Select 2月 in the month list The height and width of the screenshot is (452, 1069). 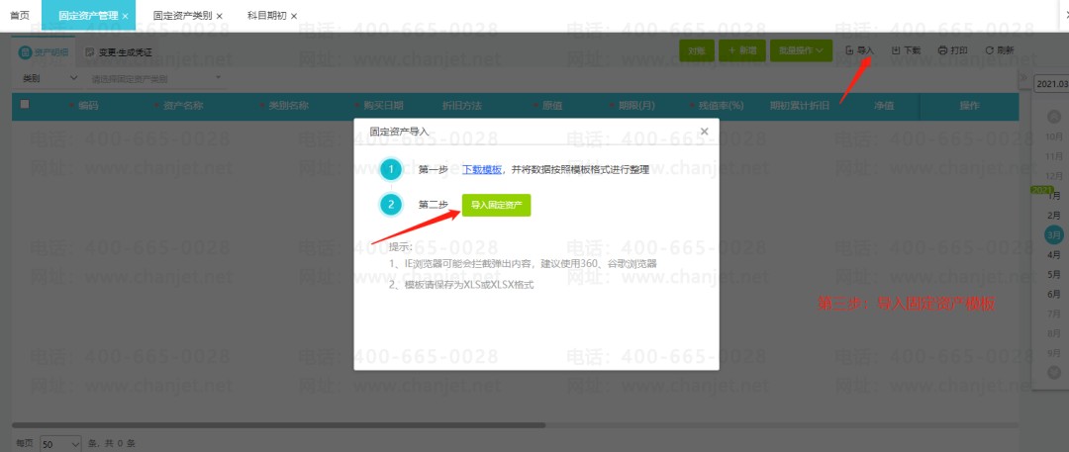coord(1054,216)
